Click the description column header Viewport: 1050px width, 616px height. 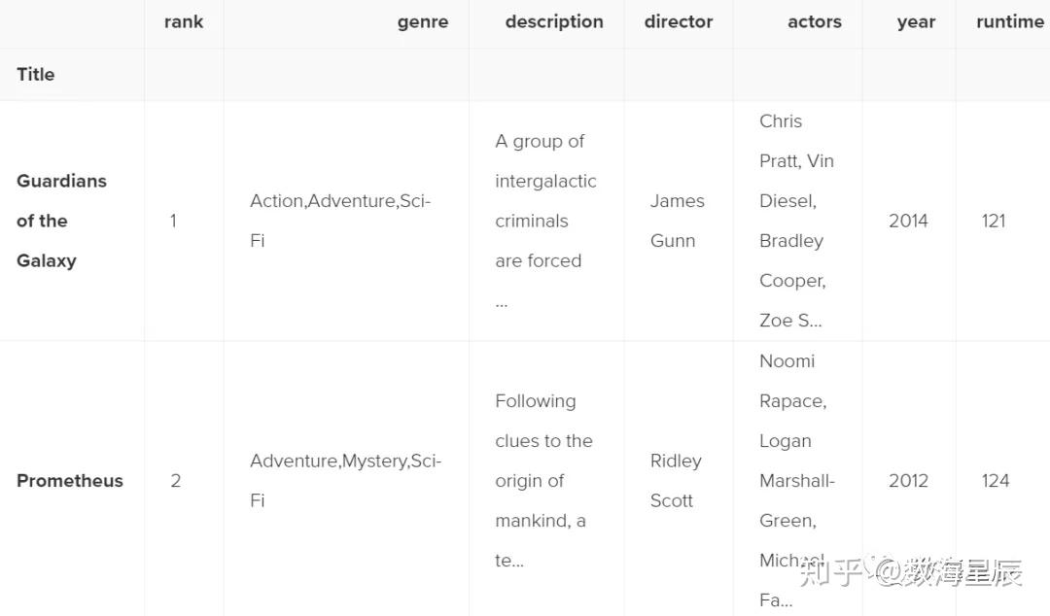click(554, 22)
